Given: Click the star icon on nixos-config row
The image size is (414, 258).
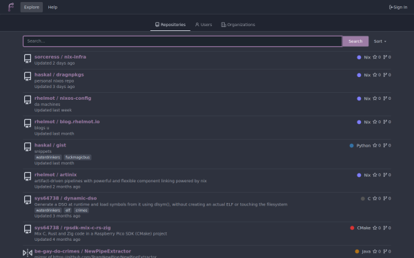Looking at the screenshot, I should (x=375, y=98).
